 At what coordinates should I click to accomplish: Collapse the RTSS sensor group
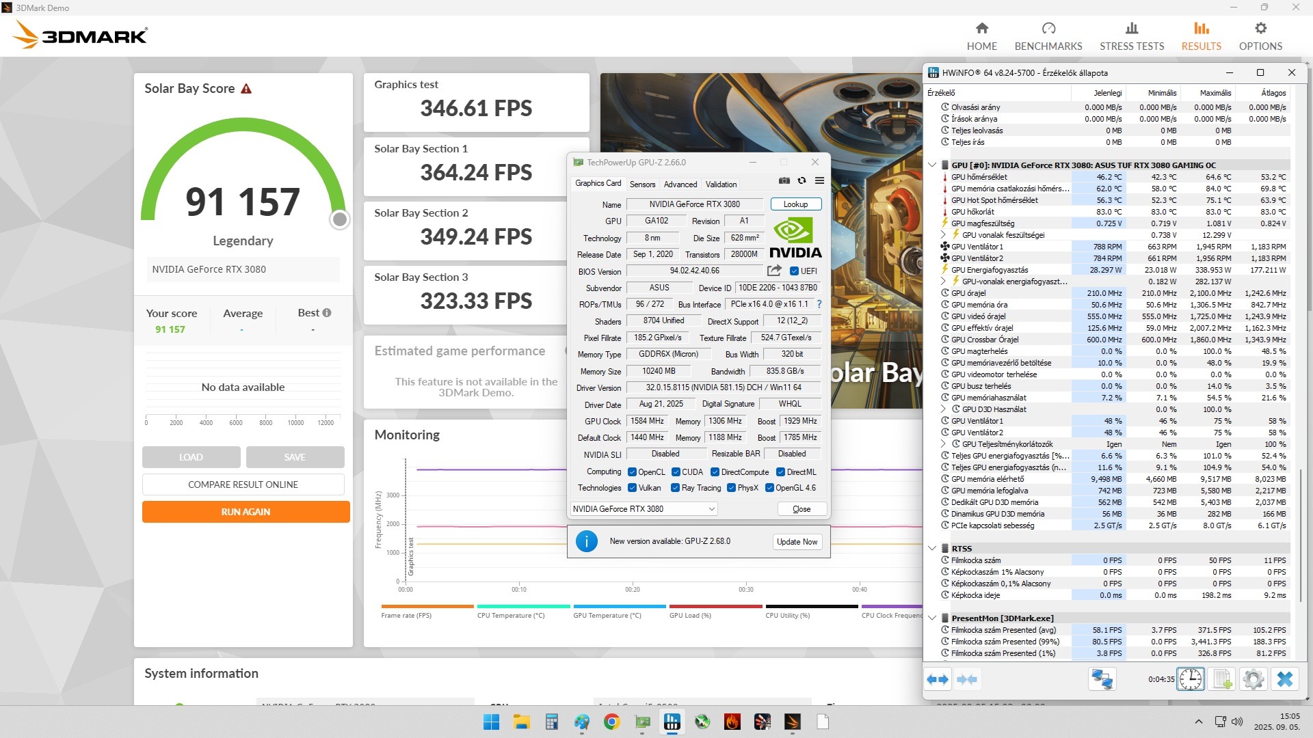(x=932, y=549)
